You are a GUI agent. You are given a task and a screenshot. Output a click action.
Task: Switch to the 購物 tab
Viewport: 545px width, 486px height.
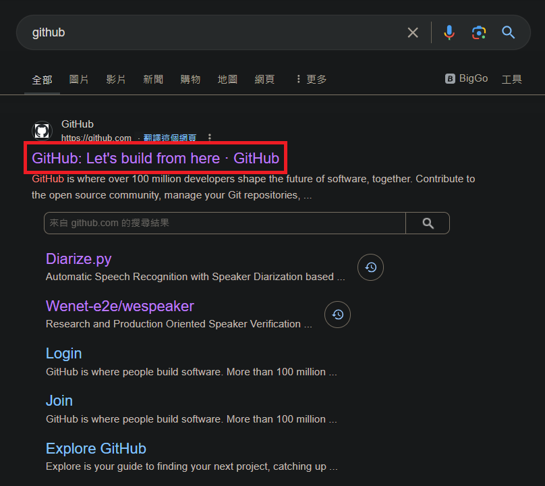(190, 80)
